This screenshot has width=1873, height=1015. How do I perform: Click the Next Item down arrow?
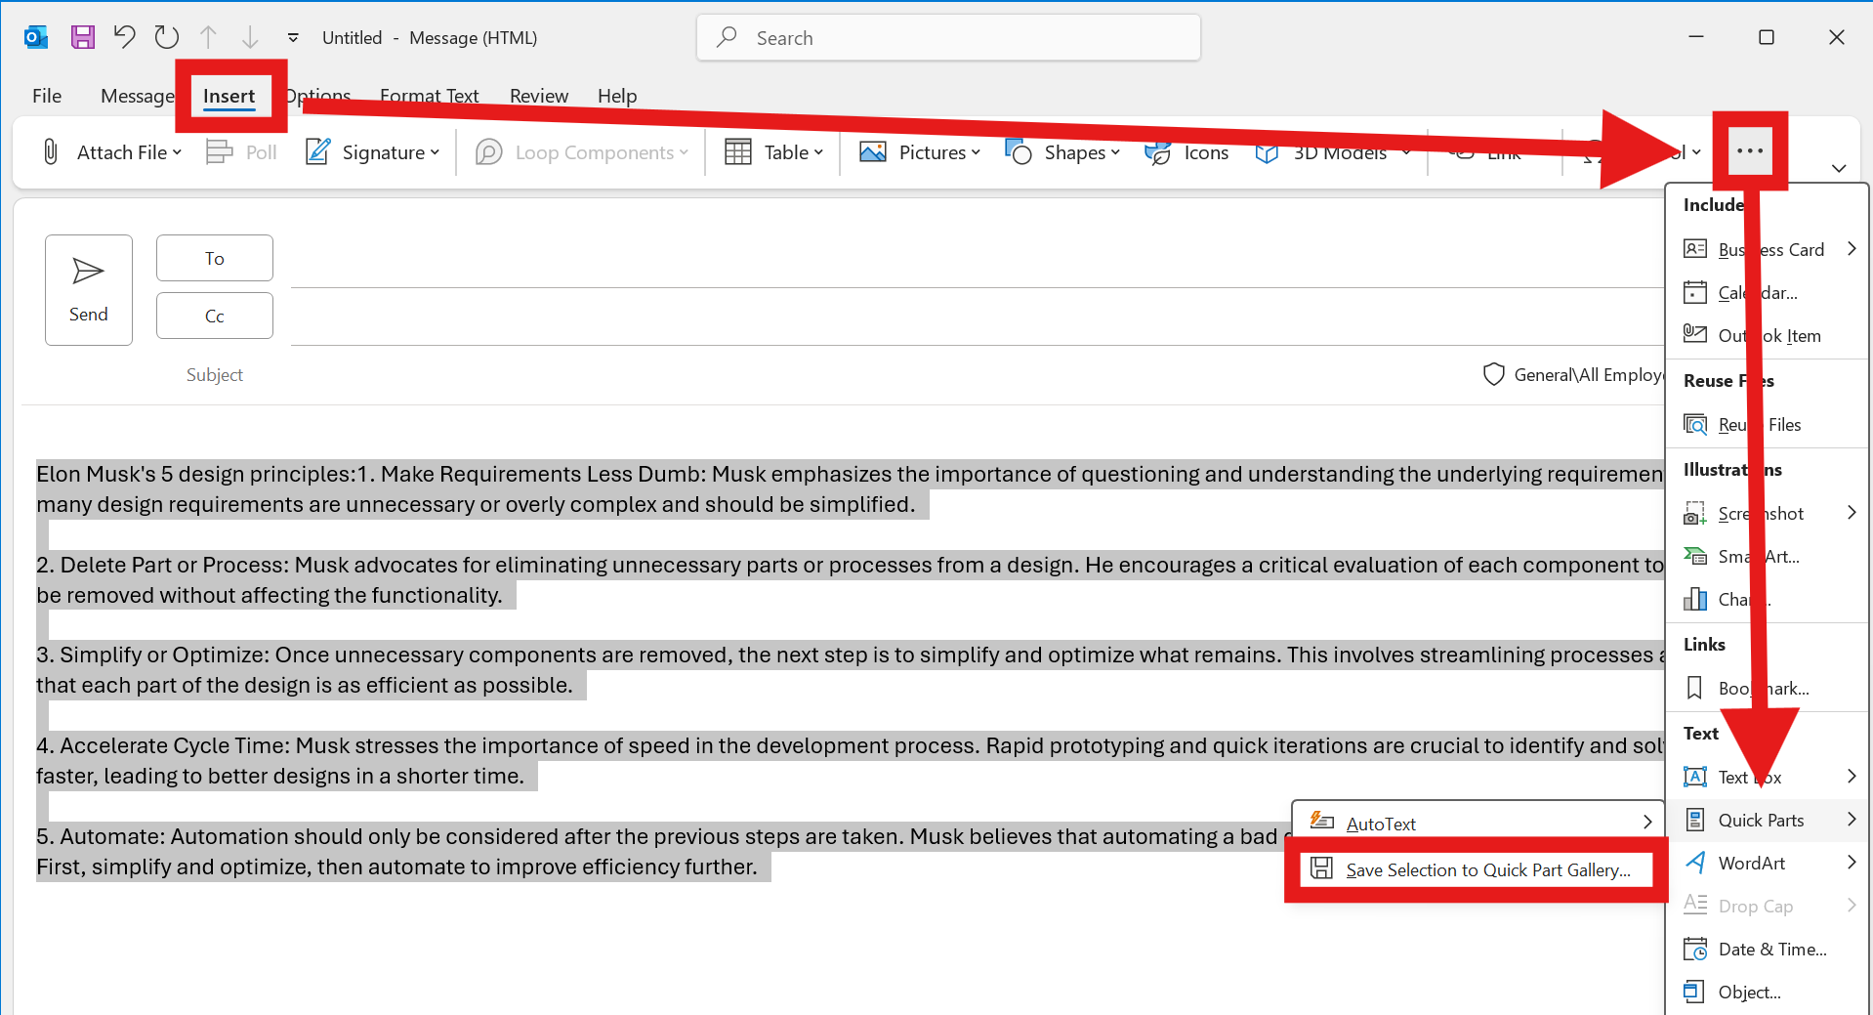pyautogui.click(x=250, y=37)
